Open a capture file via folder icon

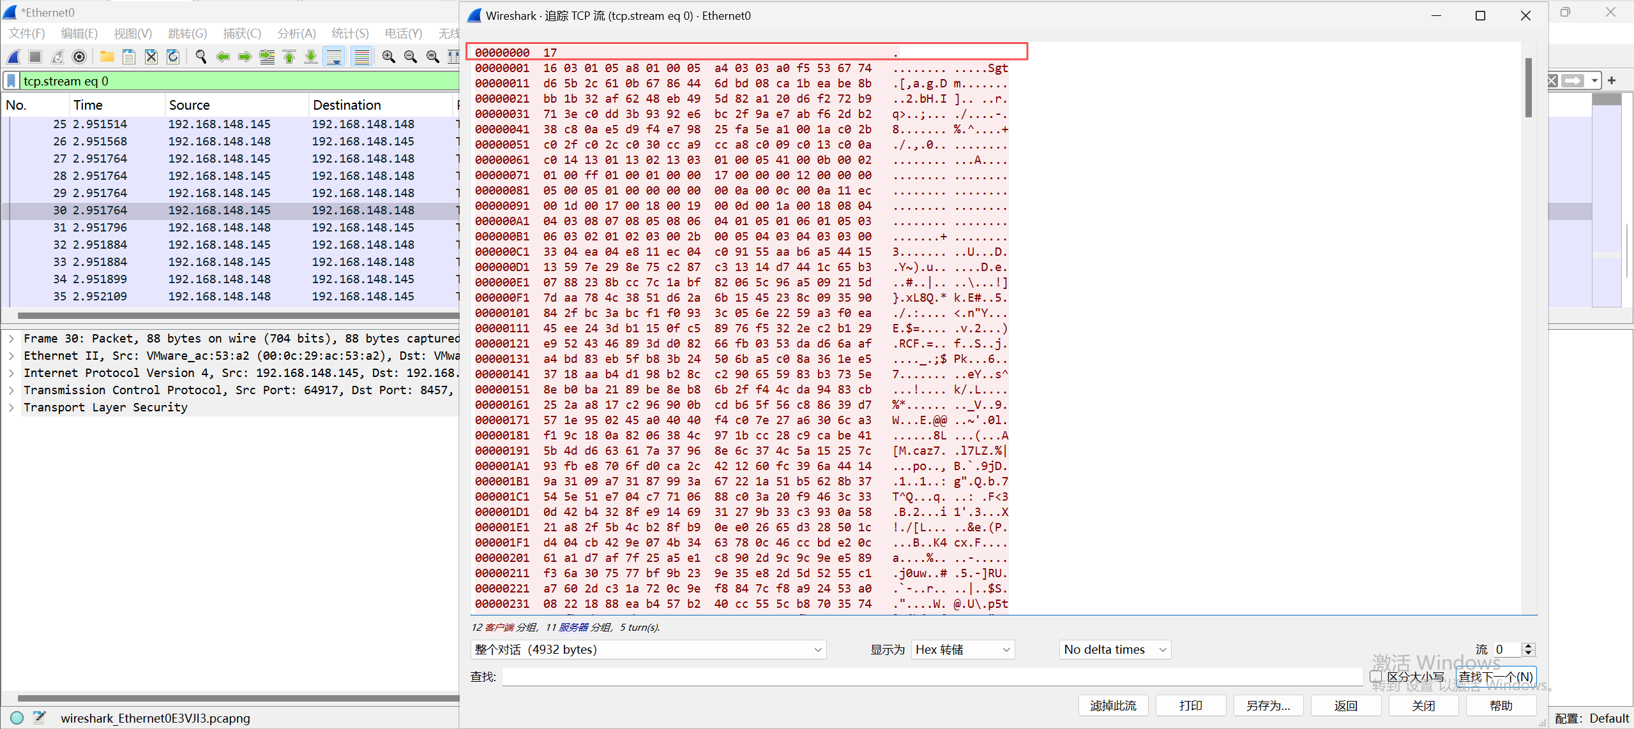coord(107,57)
